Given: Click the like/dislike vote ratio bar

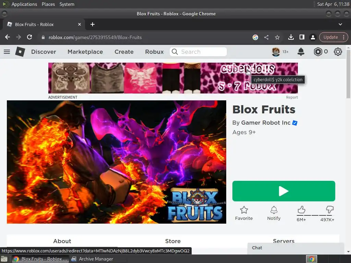Looking at the screenshot, I should [x=315, y=215].
